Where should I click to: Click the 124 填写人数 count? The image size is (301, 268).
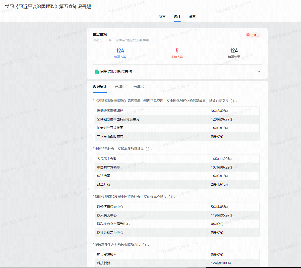[x=120, y=51]
